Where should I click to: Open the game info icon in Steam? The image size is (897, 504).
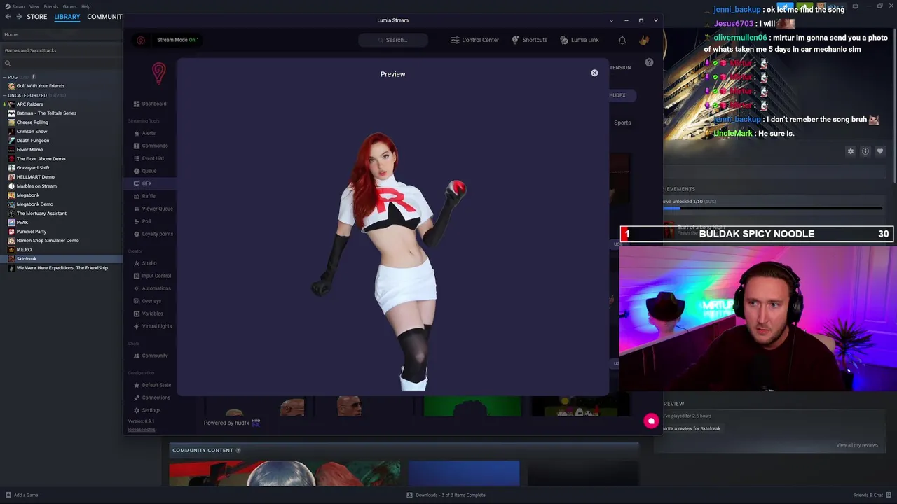(x=865, y=151)
